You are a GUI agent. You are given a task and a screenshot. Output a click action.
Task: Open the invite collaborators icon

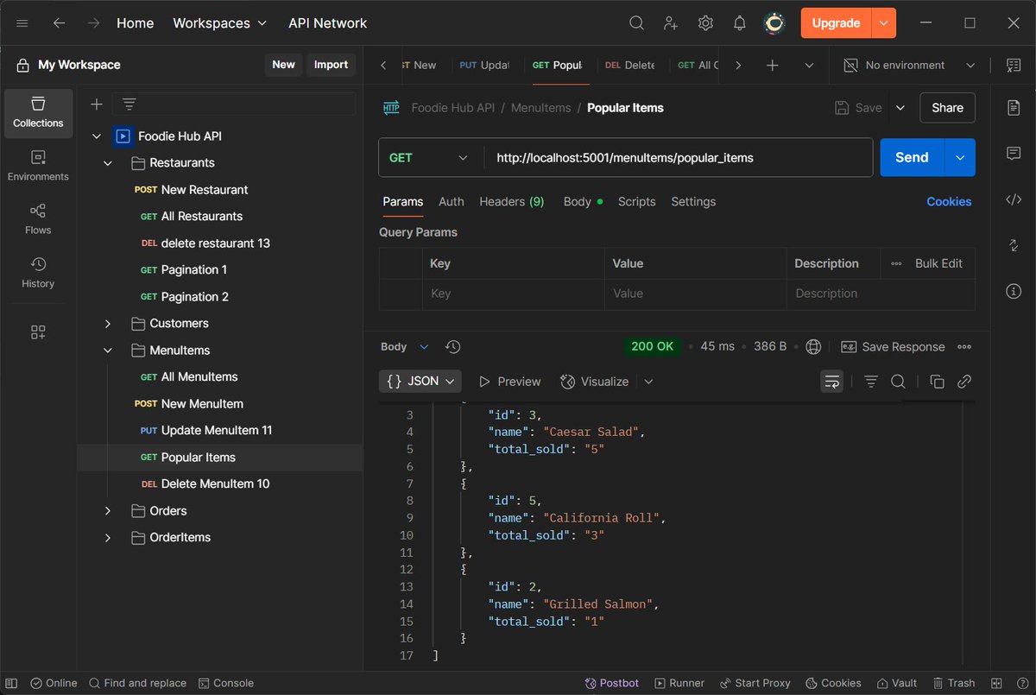click(671, 23)
